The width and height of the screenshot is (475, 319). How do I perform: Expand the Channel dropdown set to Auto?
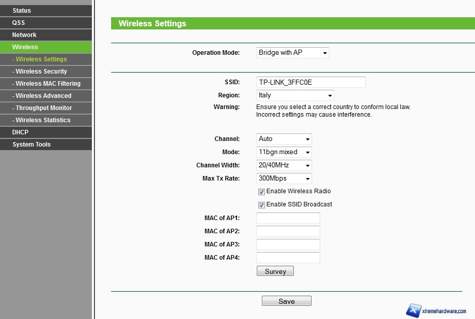pos(284,139)
